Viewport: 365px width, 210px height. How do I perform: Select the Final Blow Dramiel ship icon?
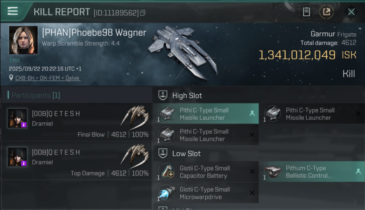coord(135,116)
